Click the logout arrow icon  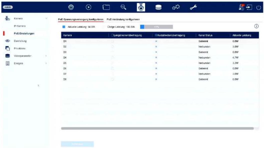click(x=249, y=7)
